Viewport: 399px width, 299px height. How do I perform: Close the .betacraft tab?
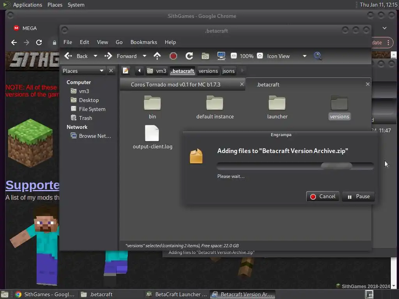(368, 84)
